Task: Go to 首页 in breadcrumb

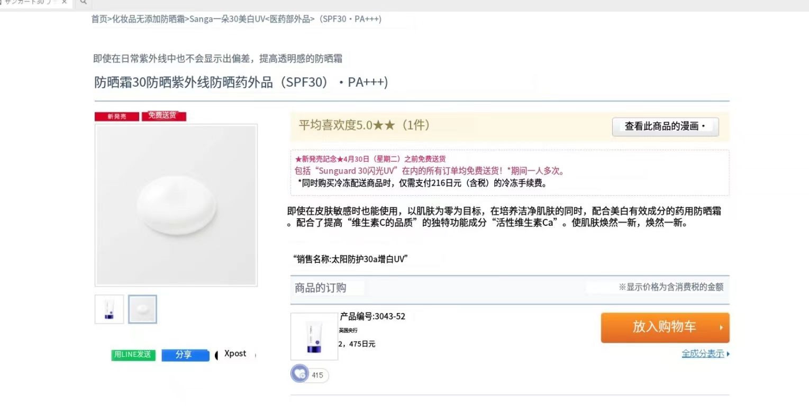Action: click(99, 19)
